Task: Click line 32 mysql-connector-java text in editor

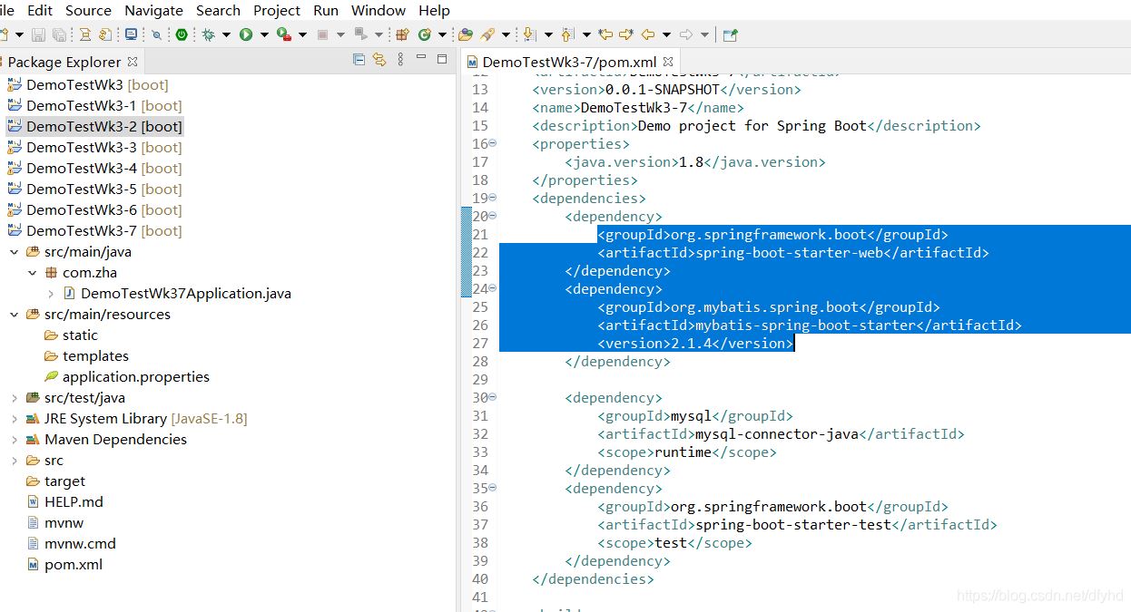Action: click(x=776, y=434)
